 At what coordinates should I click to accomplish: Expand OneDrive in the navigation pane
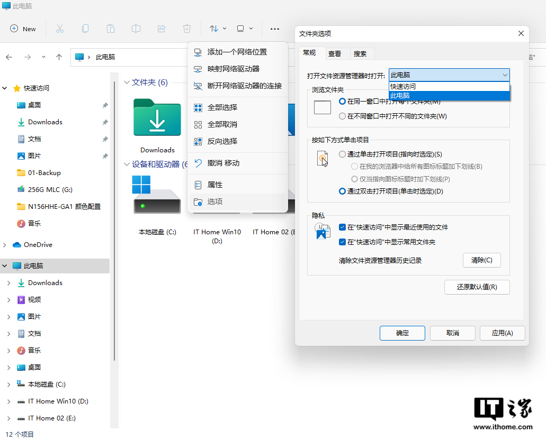click(5, 245)
